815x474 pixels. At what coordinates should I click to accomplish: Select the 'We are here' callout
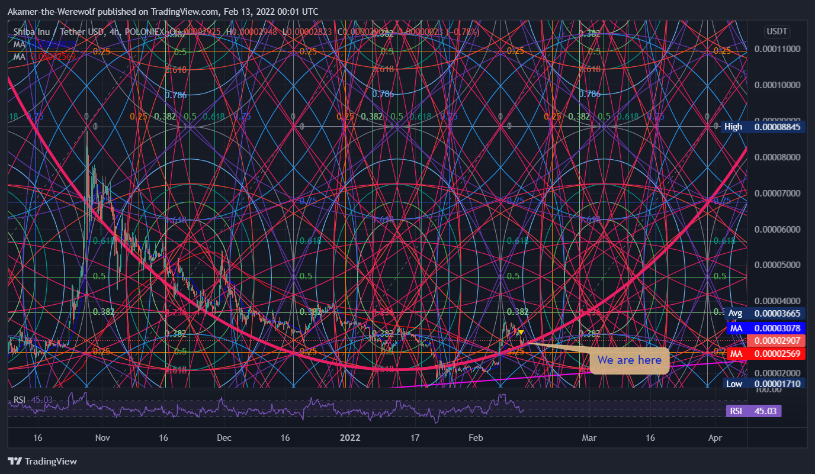pos(629,360)
